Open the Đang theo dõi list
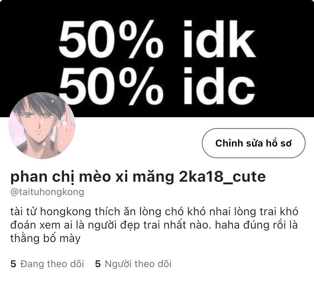The image size is (314, 283). click(47, 264)
